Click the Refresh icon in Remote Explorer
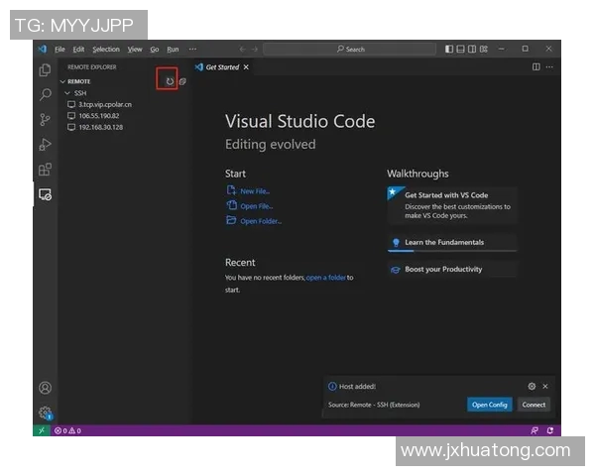 coord(170,81)
